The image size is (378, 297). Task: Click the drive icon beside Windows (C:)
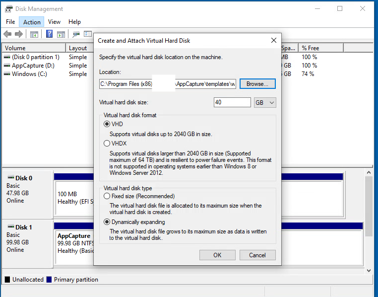[7, 74]
